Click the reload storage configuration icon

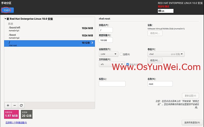[x=21, y=105]
